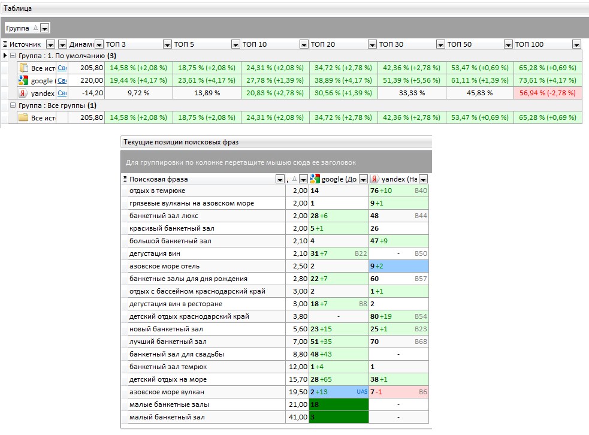The width and height of the screenshot is (589, 435).
Task: Sort by the Поисковая фраза column header
Action: [x=159, y=179]
